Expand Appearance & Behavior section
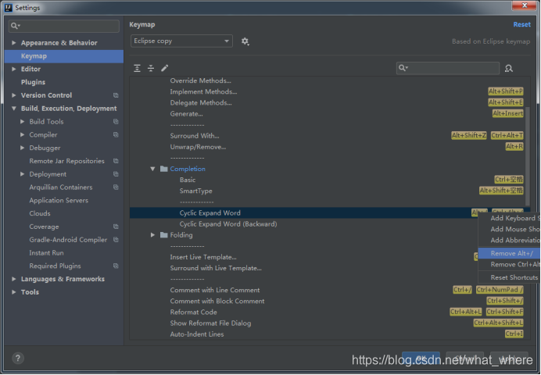541x375 pixels. tap(14, 43)
